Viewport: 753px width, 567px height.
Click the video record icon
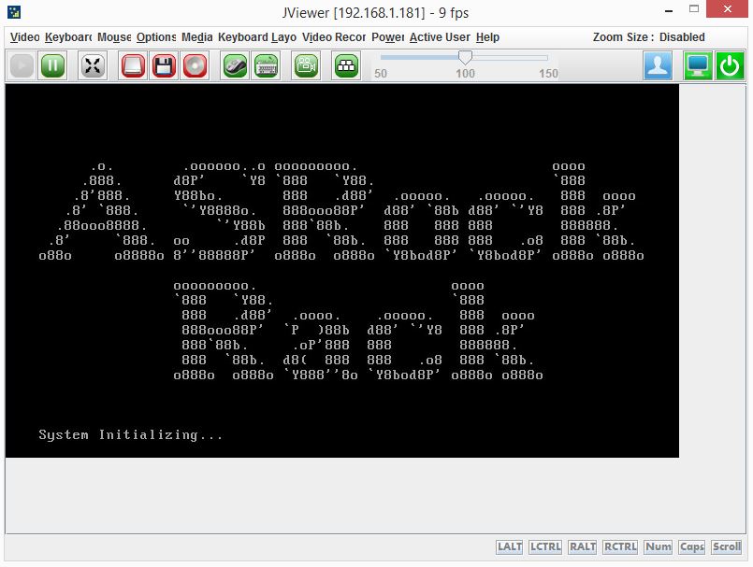coord(306,66)
